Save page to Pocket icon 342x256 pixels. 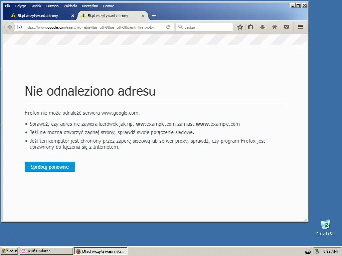pos(286,27)
